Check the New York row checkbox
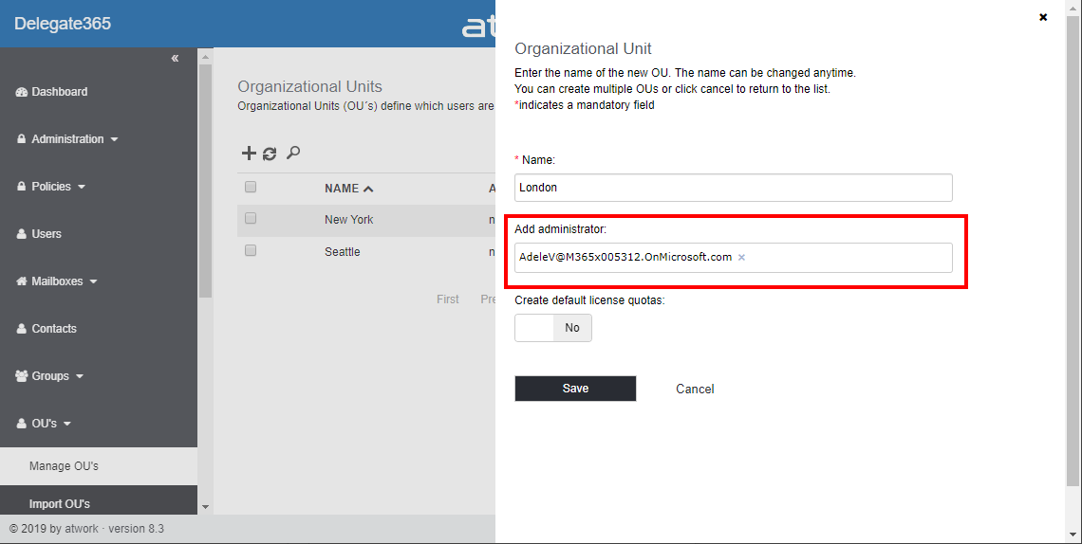Screen dimensions: 1082x544 (x=251, y=219)
